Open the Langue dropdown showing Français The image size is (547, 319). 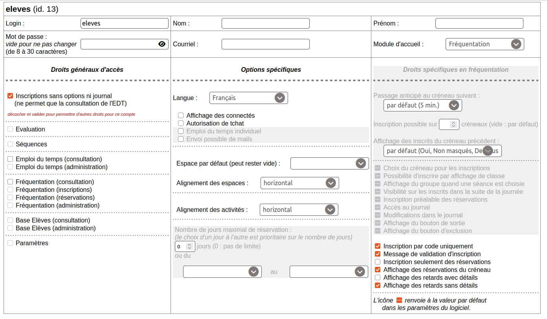point(249,98)
